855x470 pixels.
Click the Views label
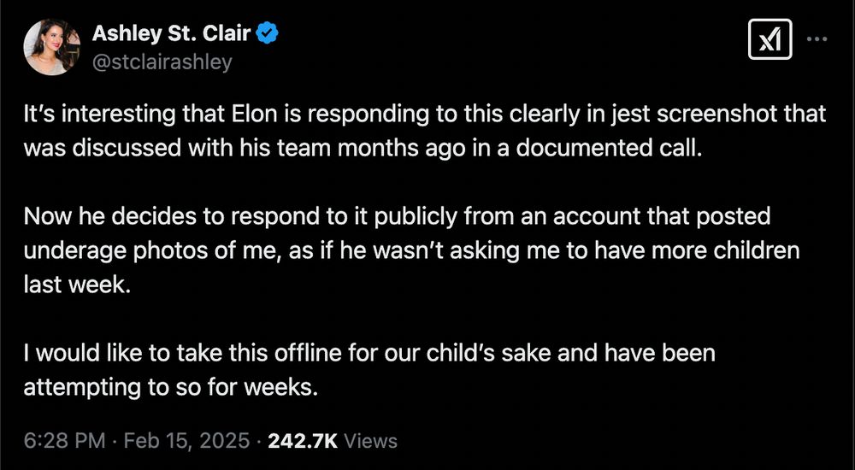tap(371, 440)
